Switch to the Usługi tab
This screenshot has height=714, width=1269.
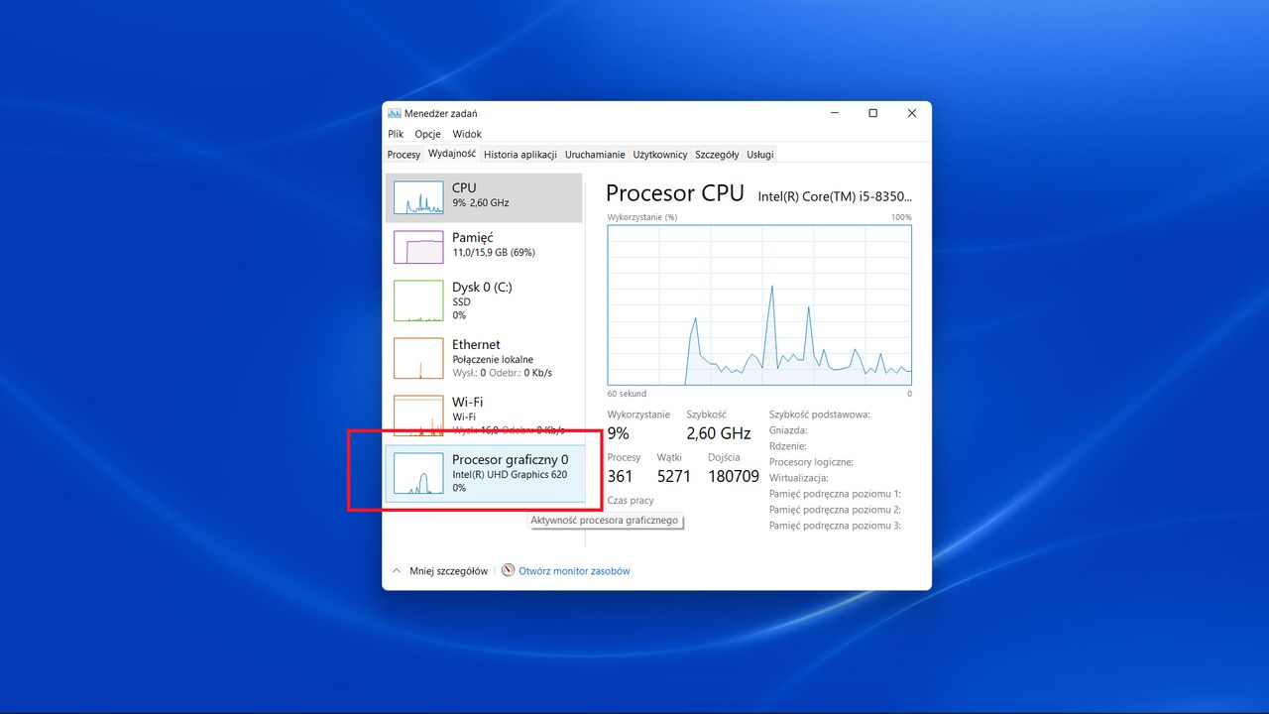759,154
